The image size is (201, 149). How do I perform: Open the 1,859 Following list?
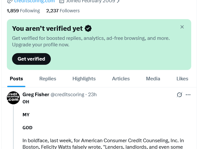pos(23,11)
